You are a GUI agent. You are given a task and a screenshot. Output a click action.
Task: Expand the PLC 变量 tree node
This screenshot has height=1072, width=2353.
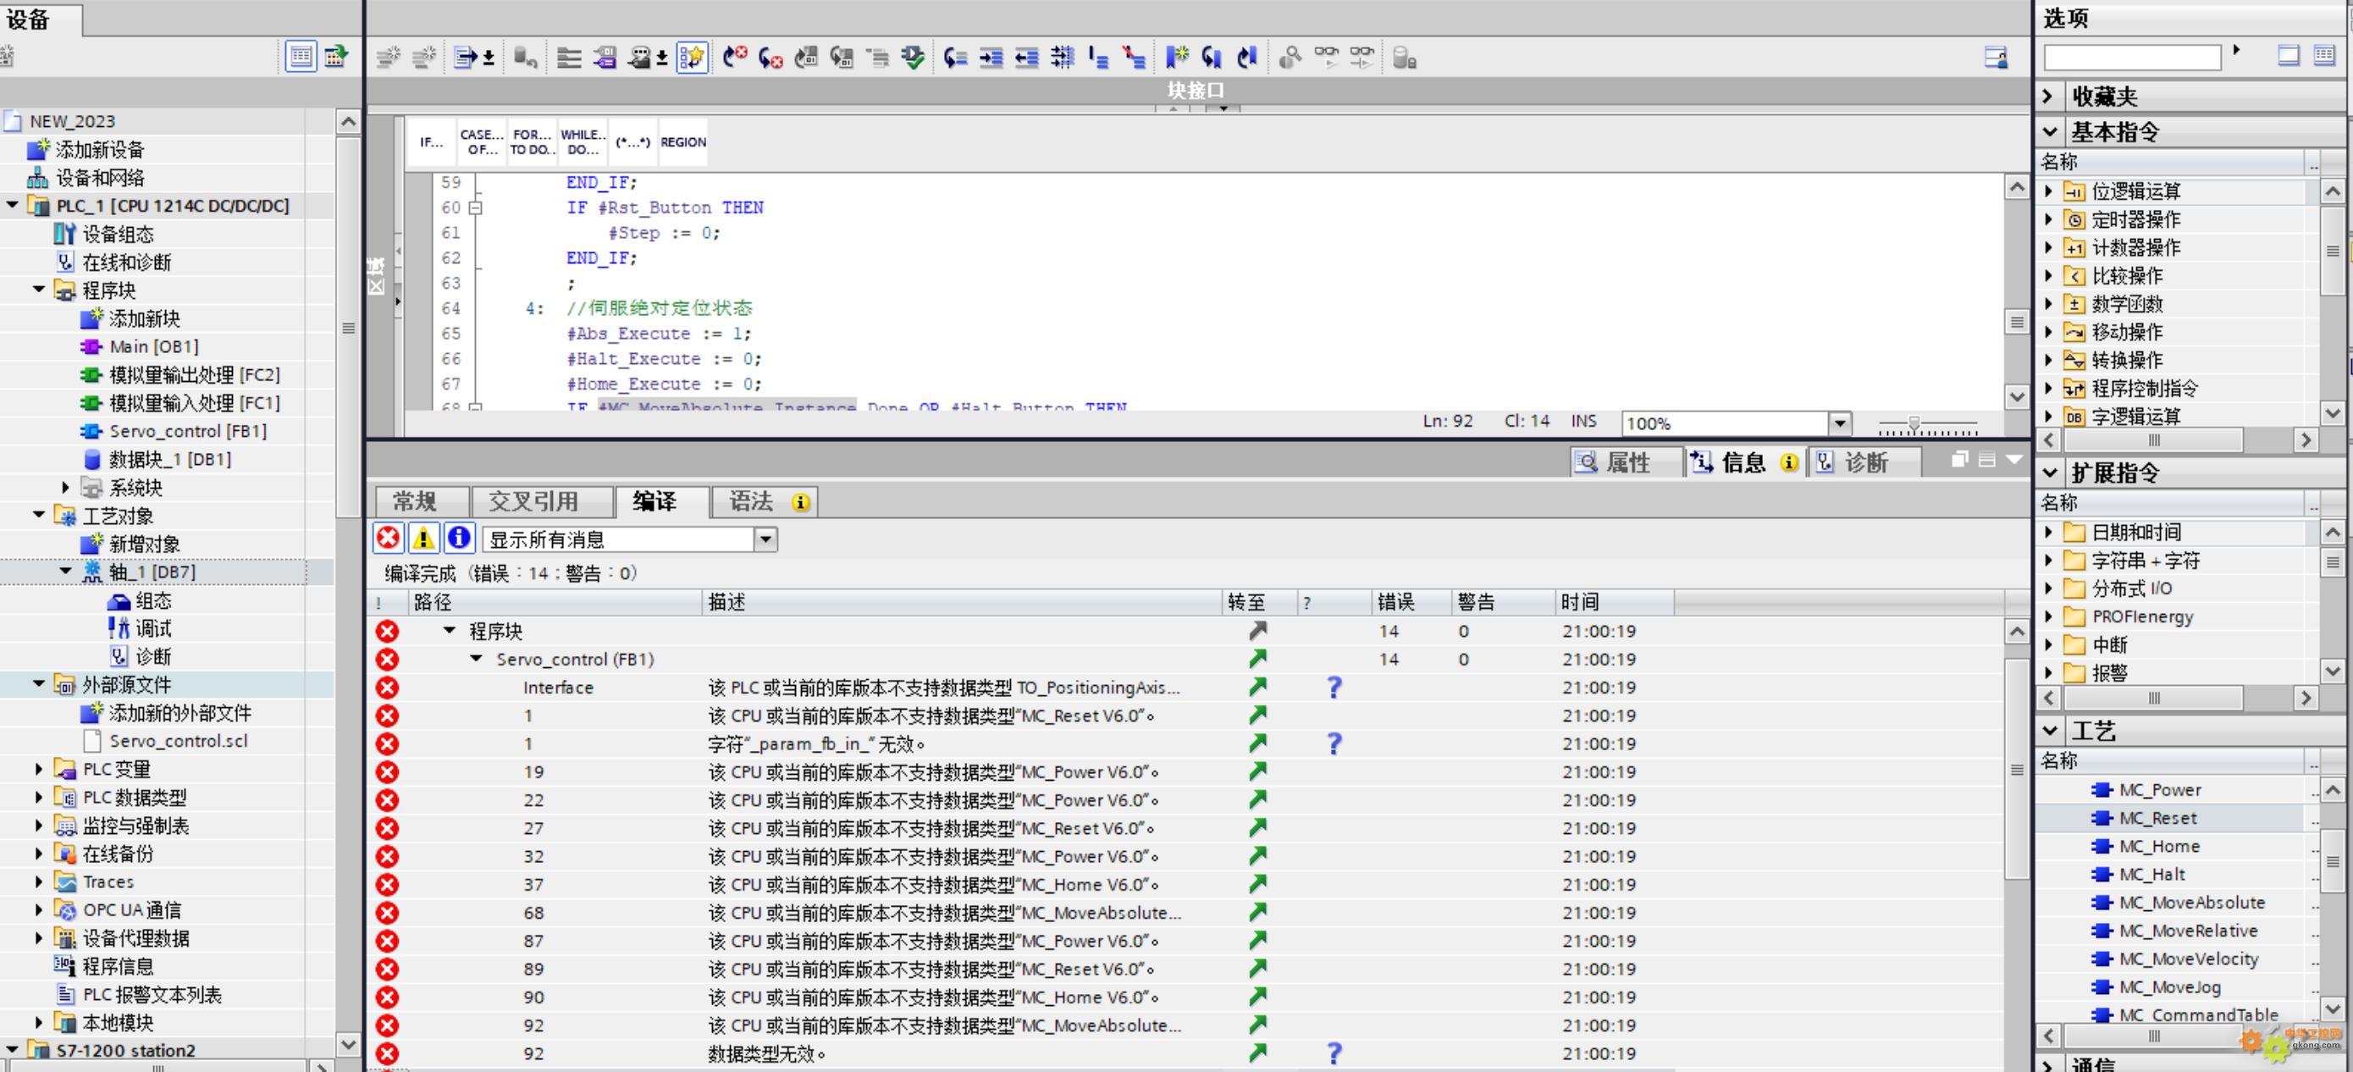pyautogui.click(x=38, y=769)
